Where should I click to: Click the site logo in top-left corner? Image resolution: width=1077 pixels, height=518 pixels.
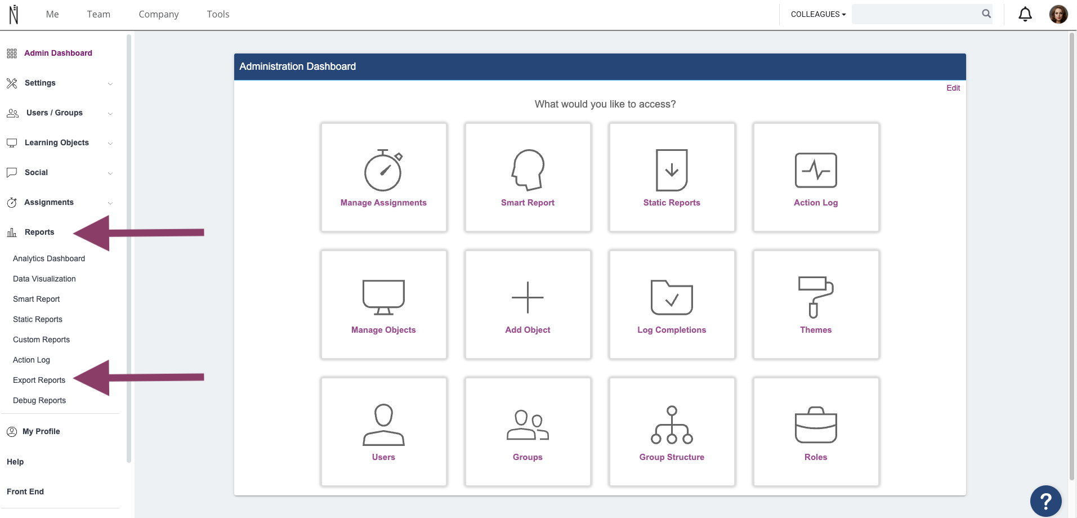point(14,15)
